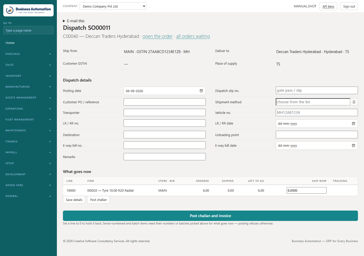Click the Business Automation logo
This screenshot has height=256, width=364.
click(x=28, y=10)
